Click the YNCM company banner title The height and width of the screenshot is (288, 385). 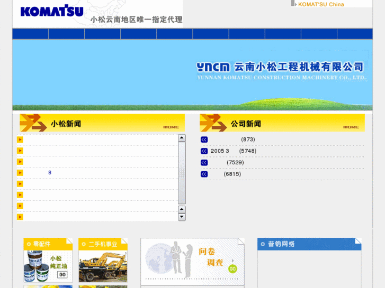click(x=280, y=67)
